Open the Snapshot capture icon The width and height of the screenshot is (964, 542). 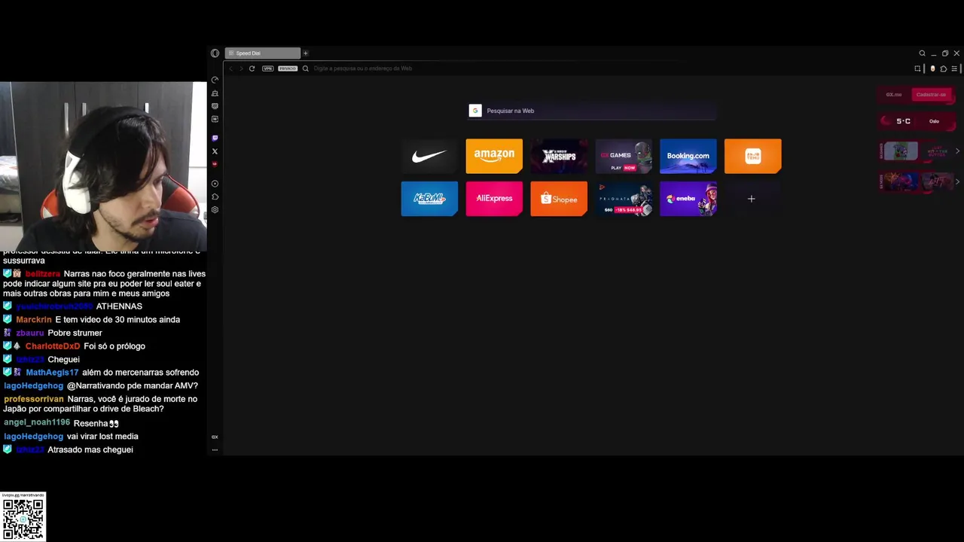click(x=917, y=69)
